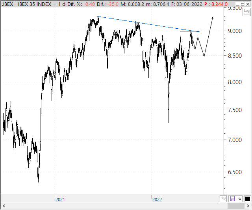Open the black color swatch
The height and width of the screenshot is (210, 252).
(x=248, y=199)
